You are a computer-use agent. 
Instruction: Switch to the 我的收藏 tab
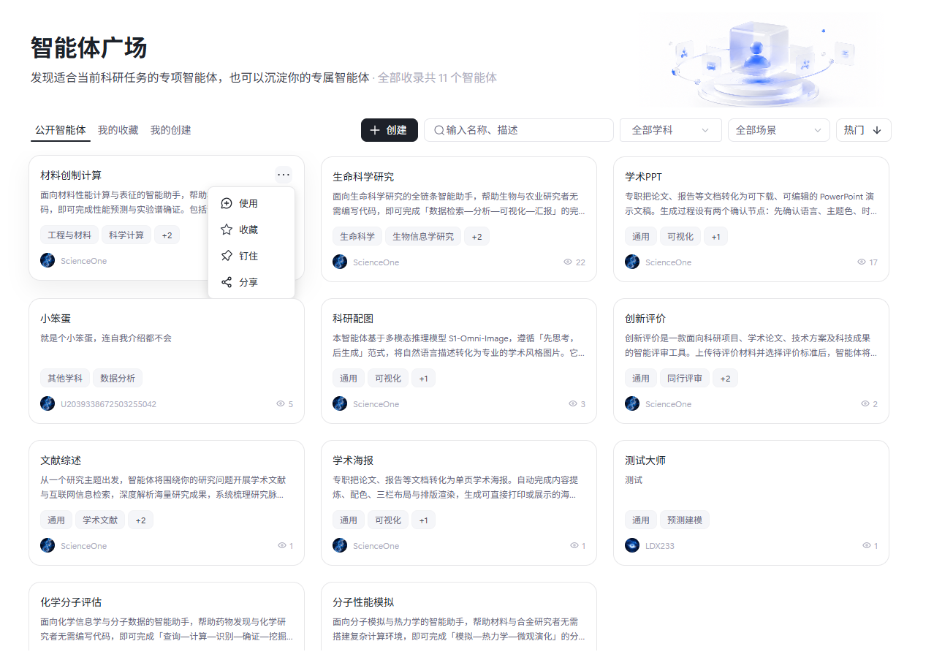click(118, 130)
